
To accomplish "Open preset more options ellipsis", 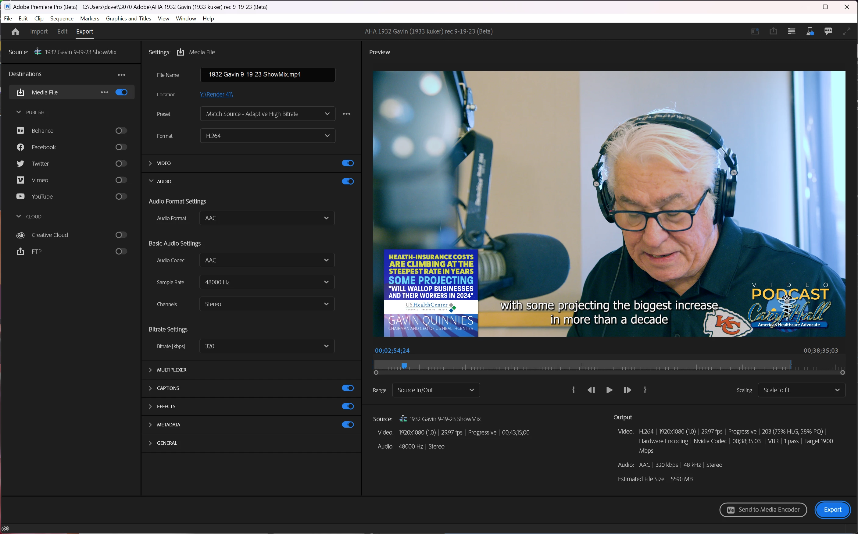I will (x=346, y=114).
